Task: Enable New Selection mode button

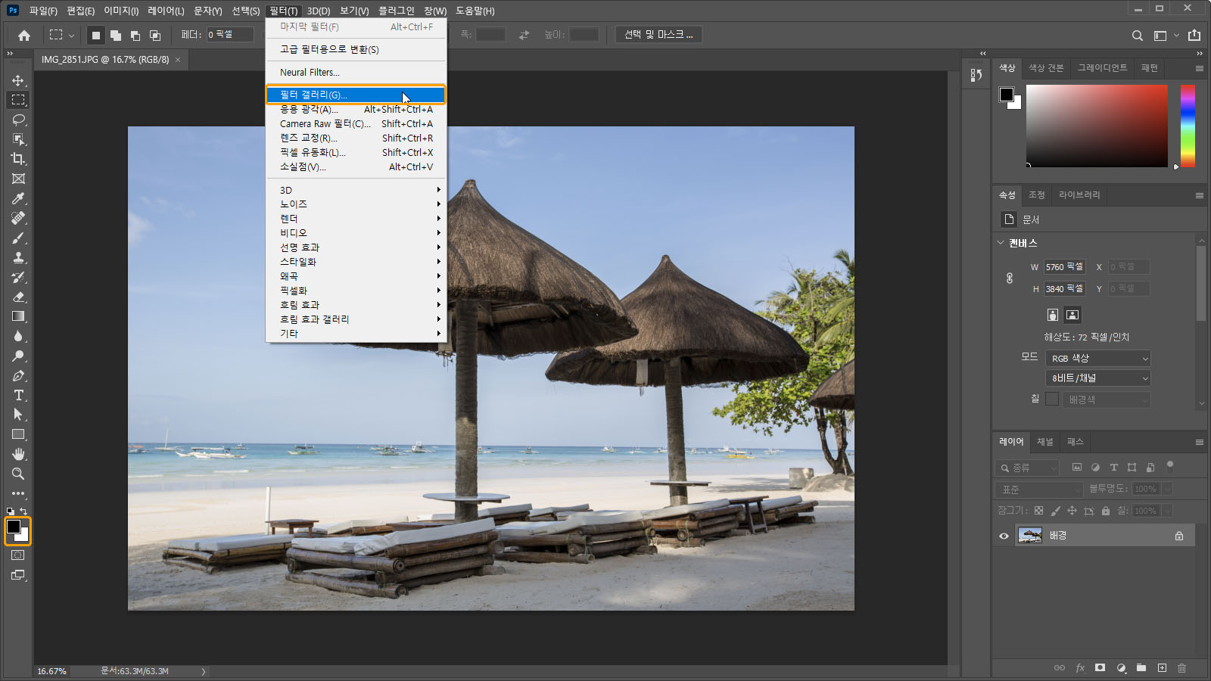Action: (95, 35)
